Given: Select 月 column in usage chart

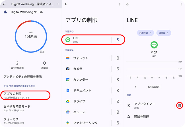Looking at the screenshot, I should pyautogui.click(x=137, y=78).
